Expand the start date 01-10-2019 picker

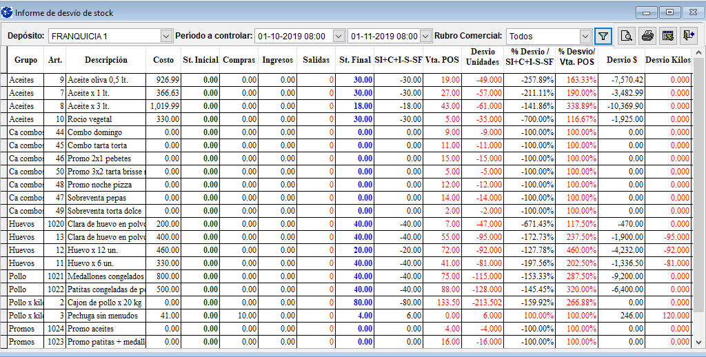[x=338, y=36]
